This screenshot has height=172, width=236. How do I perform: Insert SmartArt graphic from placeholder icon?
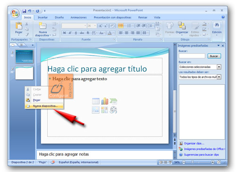[113, 101]
